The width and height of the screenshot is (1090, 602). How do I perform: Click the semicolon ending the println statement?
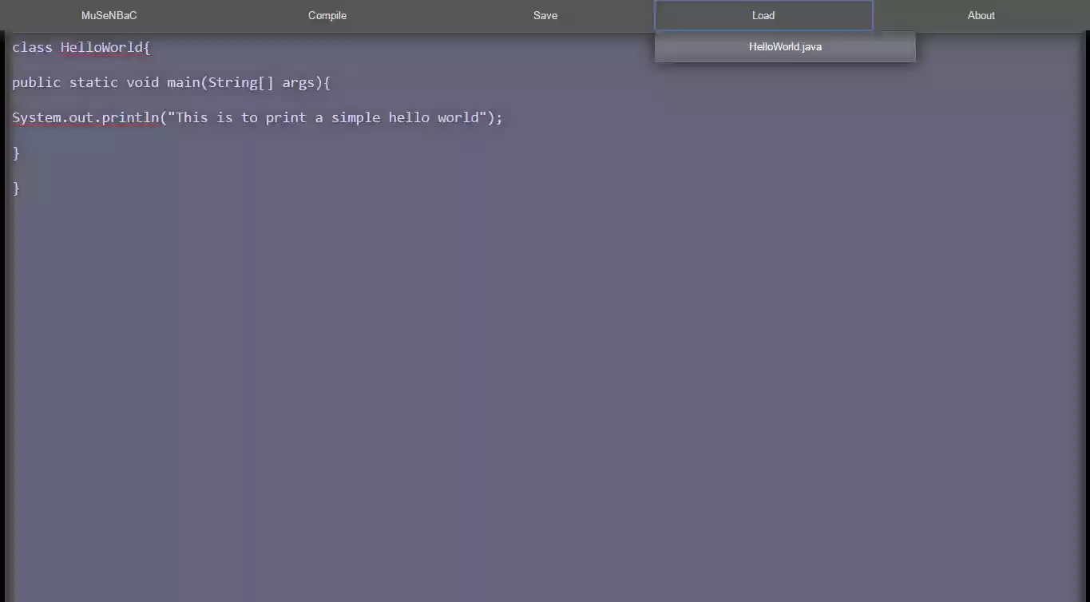pos(500,117)
